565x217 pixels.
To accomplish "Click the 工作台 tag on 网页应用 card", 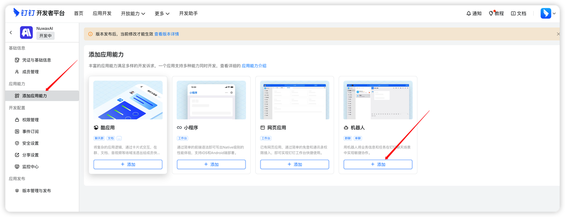I will (x=266, y=138).
